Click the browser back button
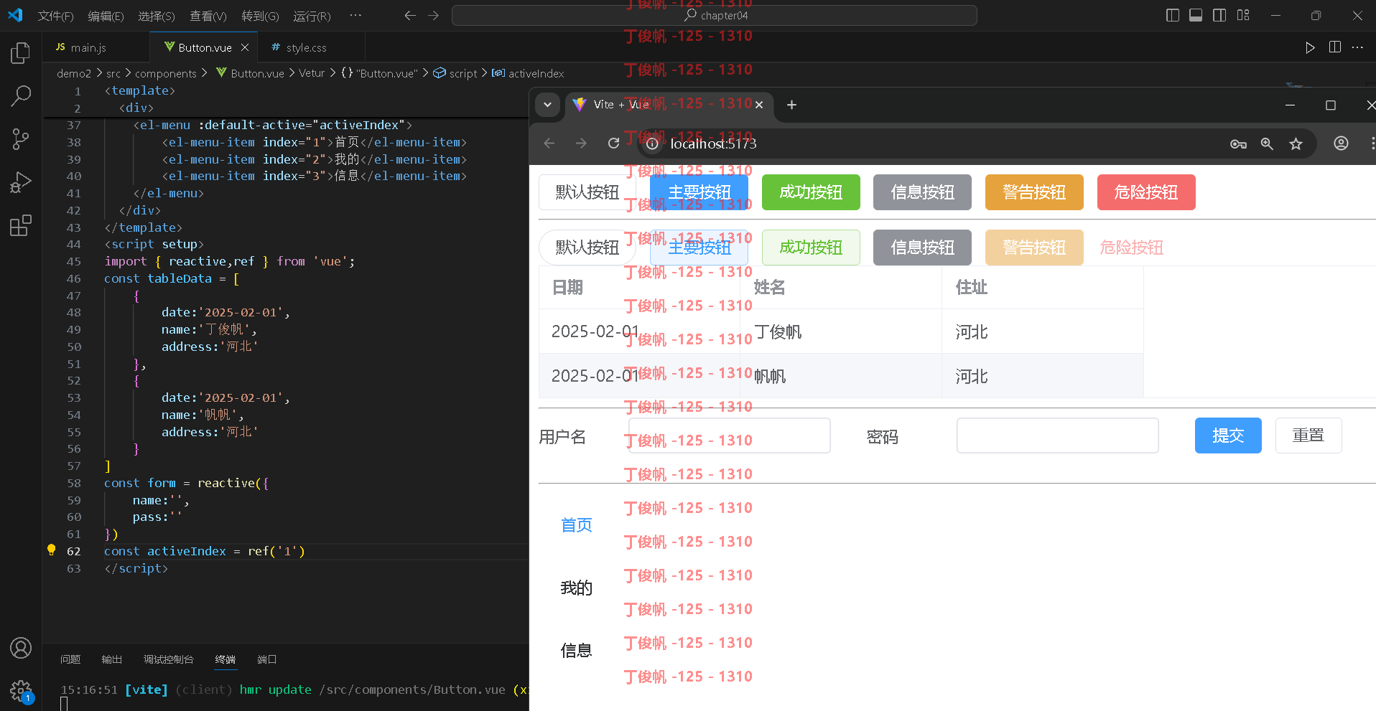Screen dimensions: 1376x711 tap(549, 143)
